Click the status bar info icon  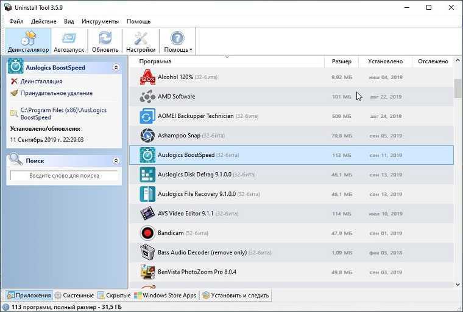(x=5, y=307)
